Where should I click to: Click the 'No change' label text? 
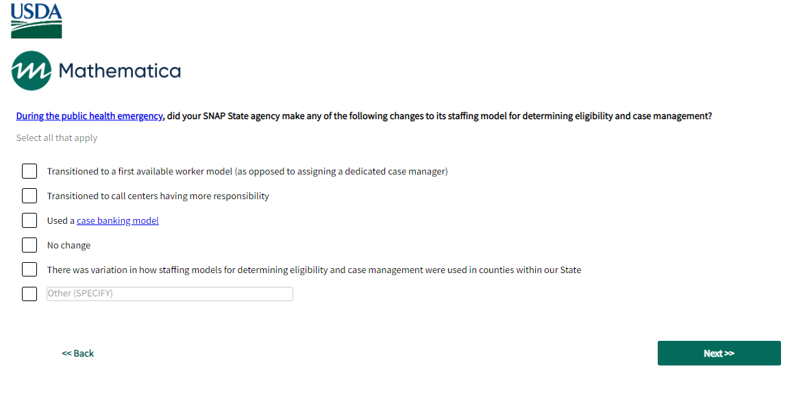click(x=69, y=245)
